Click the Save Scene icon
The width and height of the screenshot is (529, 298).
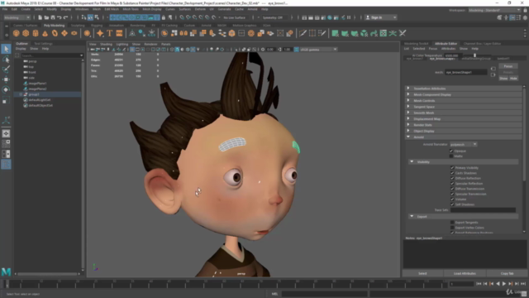tap(53, 17)
